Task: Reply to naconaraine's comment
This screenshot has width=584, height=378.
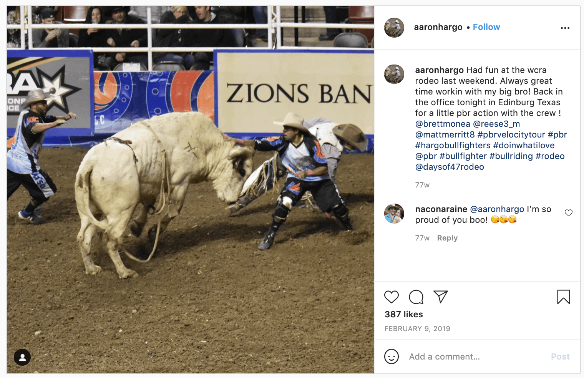Action: (447, 238)
